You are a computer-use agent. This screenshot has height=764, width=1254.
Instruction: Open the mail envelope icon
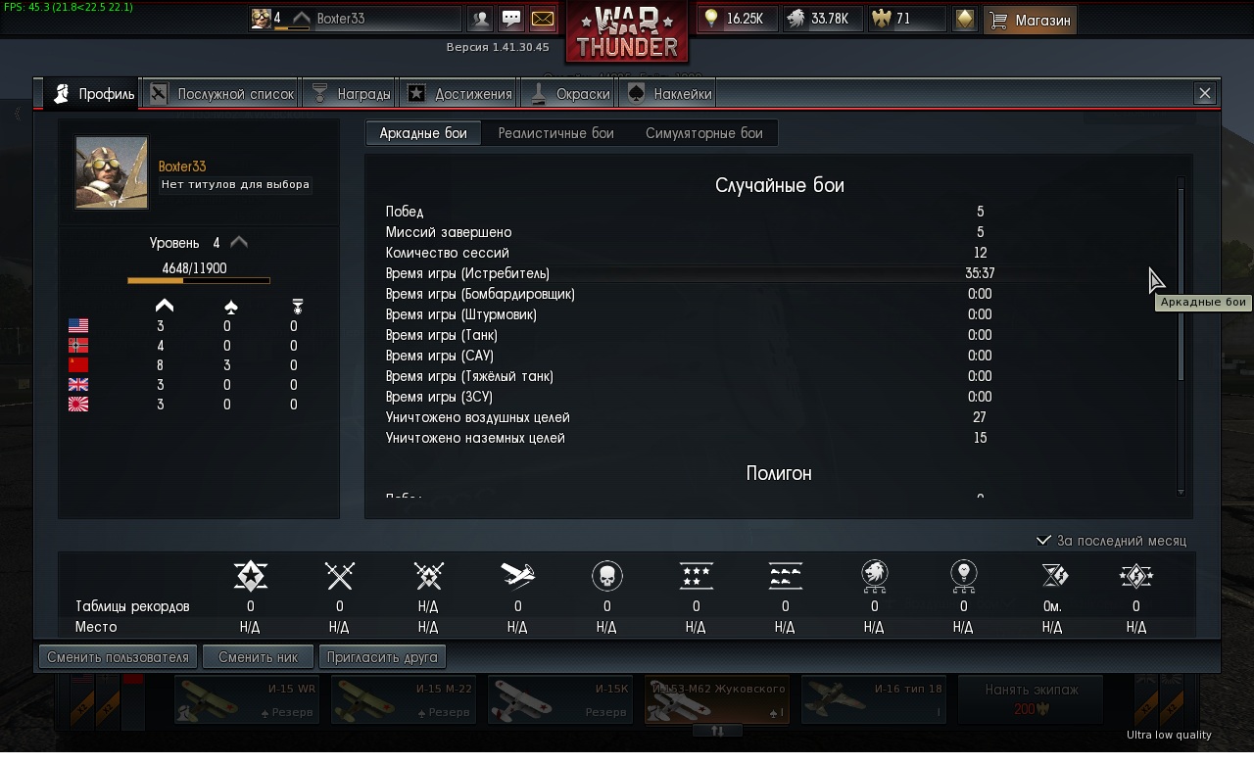[543, 19]
